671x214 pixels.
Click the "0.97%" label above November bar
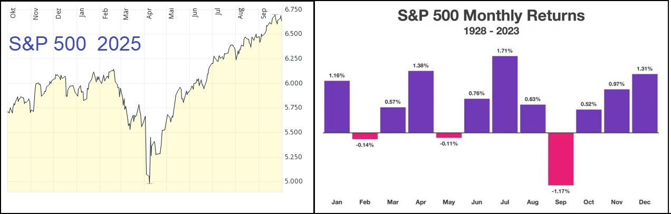tap(617, 84)
